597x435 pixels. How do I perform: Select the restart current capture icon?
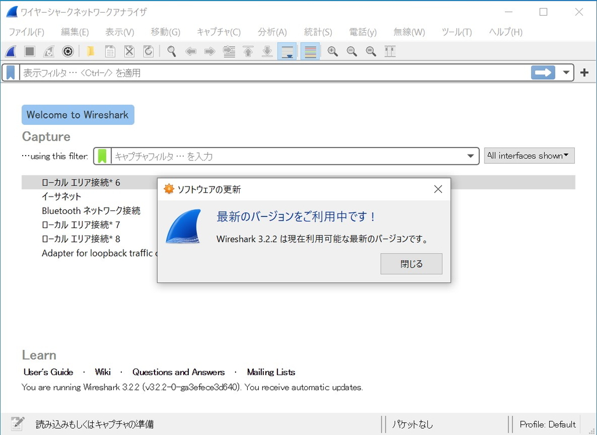pyautogui.click(x=49, y=51)
